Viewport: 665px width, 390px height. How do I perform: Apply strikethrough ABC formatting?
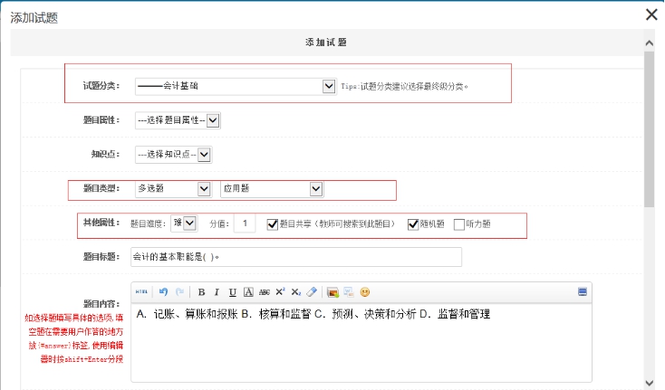point(265,292)
